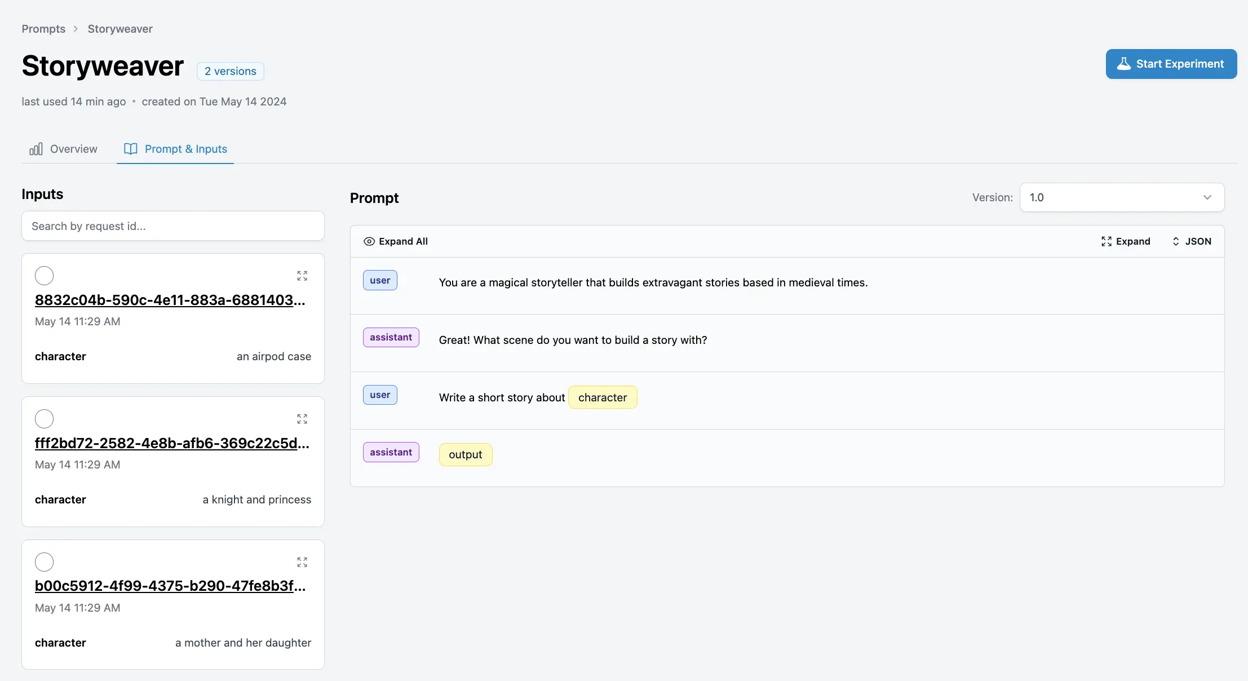Click the 'an airpod case' value

pyautogui.click(x=274, y=356)
